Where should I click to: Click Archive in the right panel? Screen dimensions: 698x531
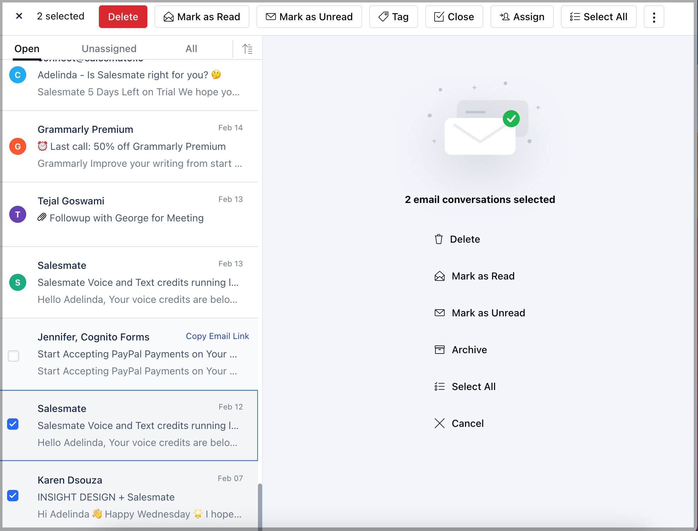[x=469, y=350]
